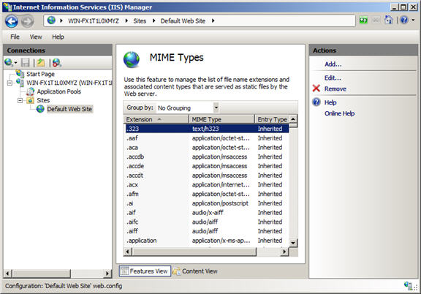Select Default Web Site tree item
Viewport: 421px width, 294px height.
tap(69, 109)
